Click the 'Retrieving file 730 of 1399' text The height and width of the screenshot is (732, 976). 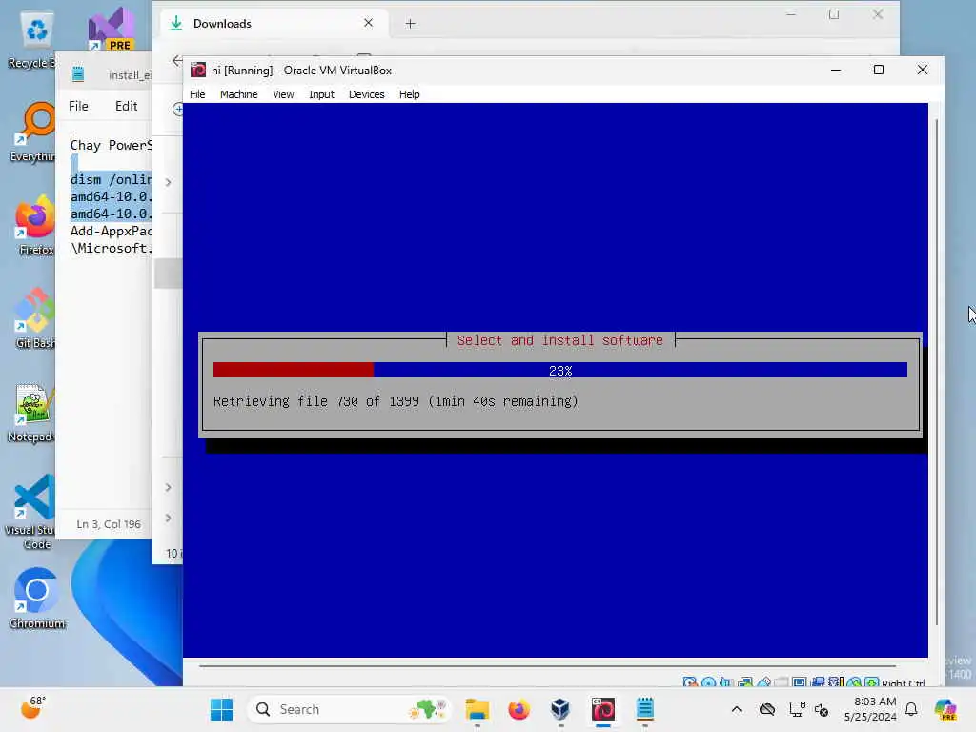click(316, 401)
